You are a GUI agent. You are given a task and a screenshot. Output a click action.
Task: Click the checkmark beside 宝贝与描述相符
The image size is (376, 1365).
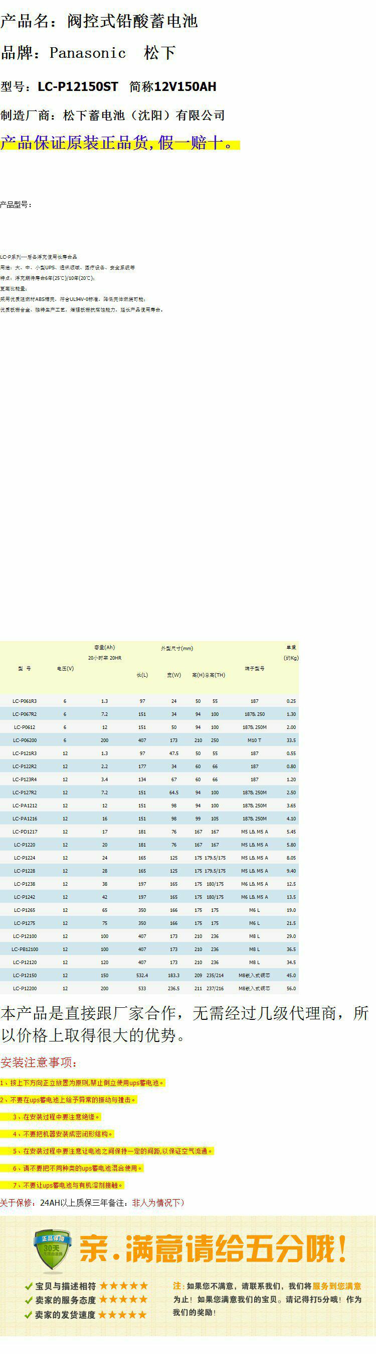29,1286
